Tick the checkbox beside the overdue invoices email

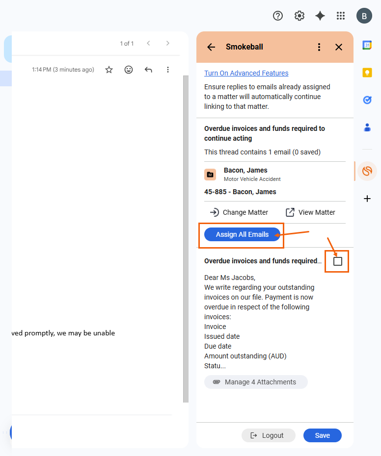[337, 261]
